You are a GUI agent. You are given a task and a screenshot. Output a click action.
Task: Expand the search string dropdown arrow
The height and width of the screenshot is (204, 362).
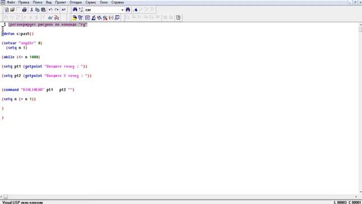[x=122, y=10]
